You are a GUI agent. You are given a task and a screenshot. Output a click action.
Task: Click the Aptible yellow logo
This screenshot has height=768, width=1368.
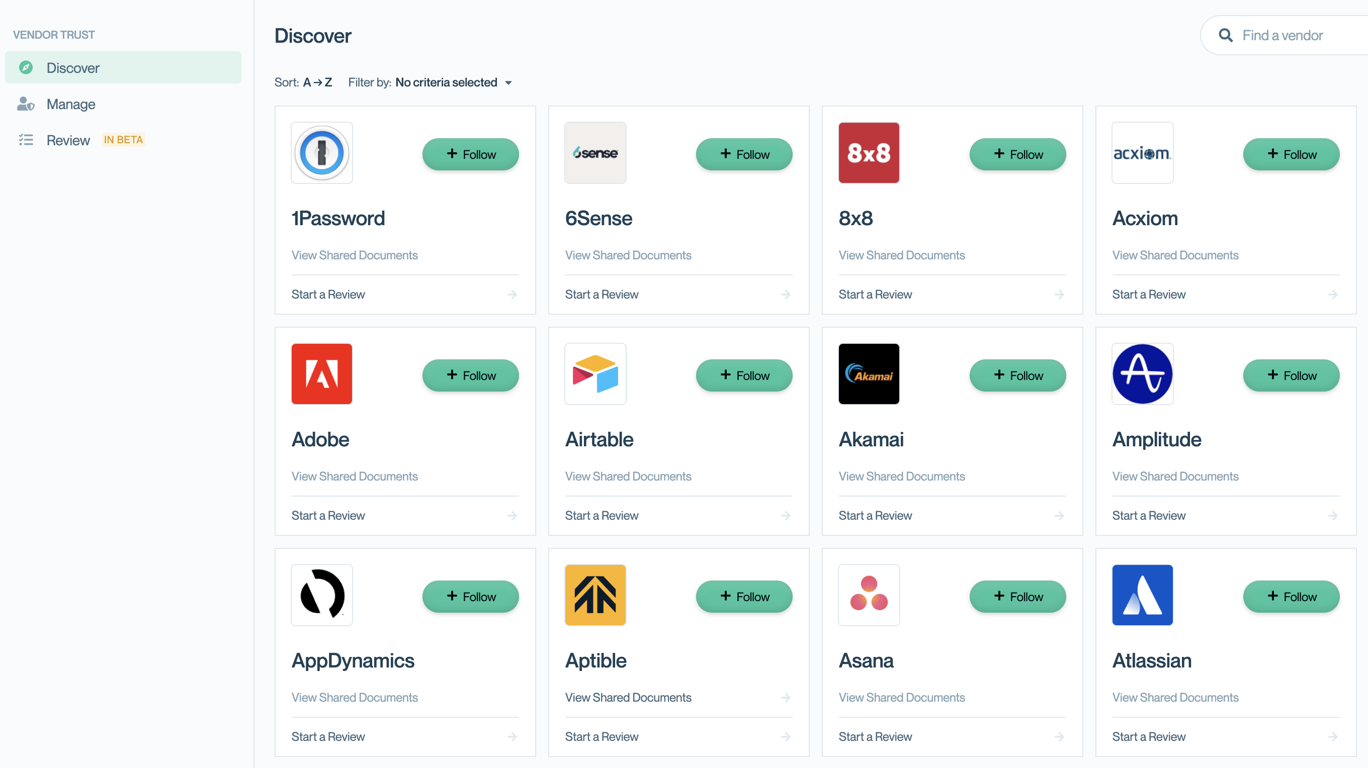(x=595, y=595)
